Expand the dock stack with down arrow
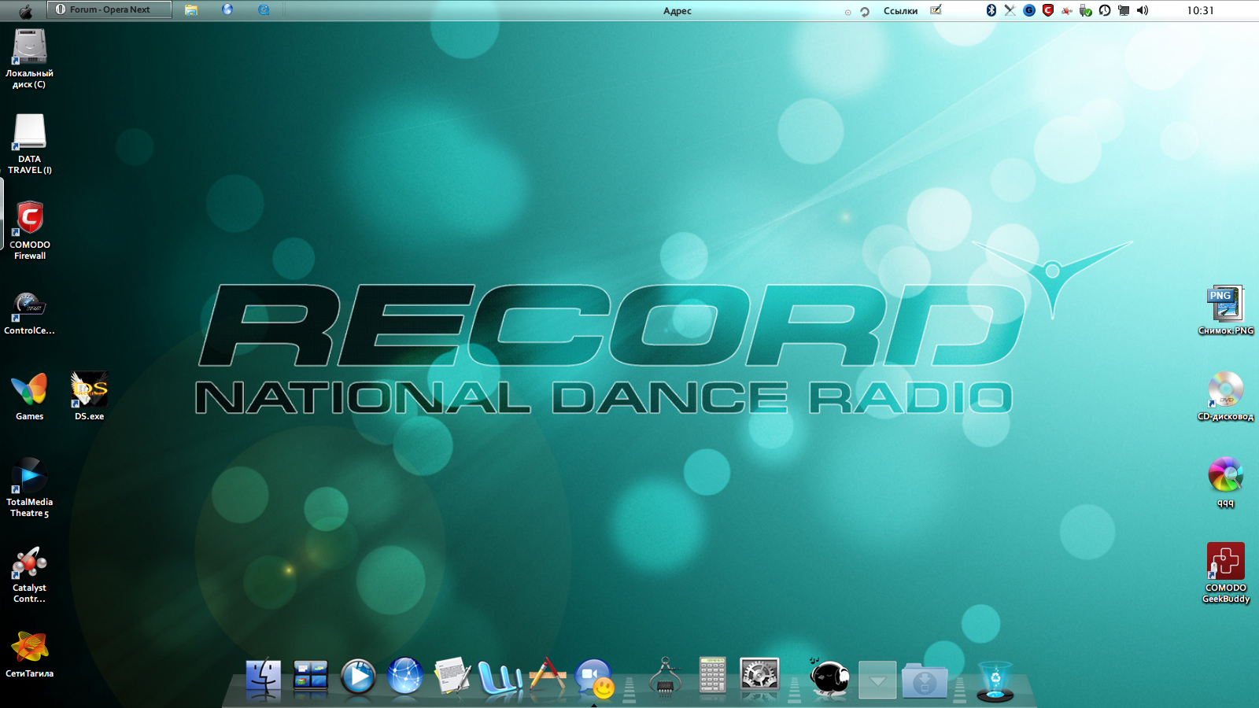This screenshot has height=708, width=1259. click(x=877, y=680)
